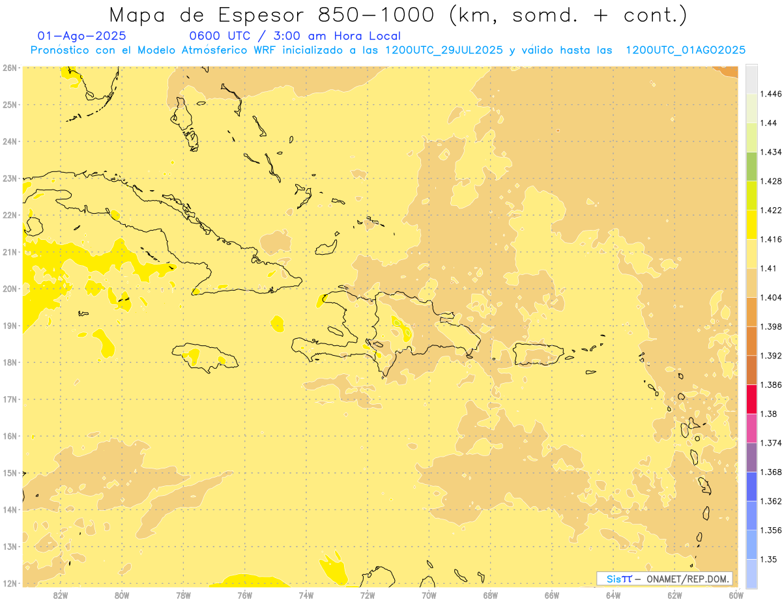This screenshot has width=782, height=604.
Task: Click the 70W longitude label
Action: (x=429, y=595)
